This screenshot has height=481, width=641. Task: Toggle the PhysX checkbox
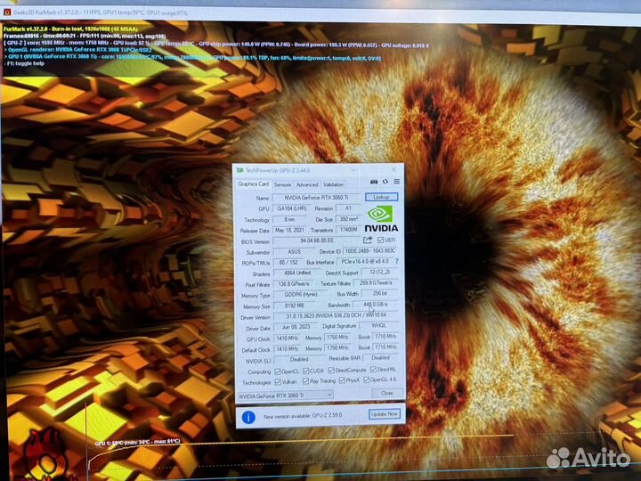click(342, 380)
